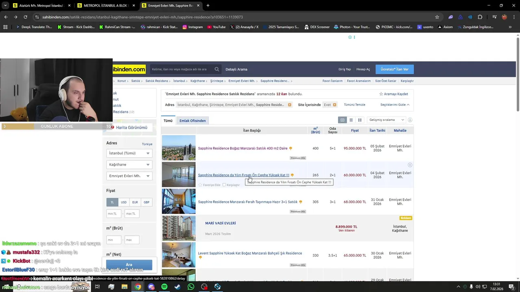Bookmark this page with the star icon
The height and width of the screenshot is (292, 520).
[x=437, y=17]
